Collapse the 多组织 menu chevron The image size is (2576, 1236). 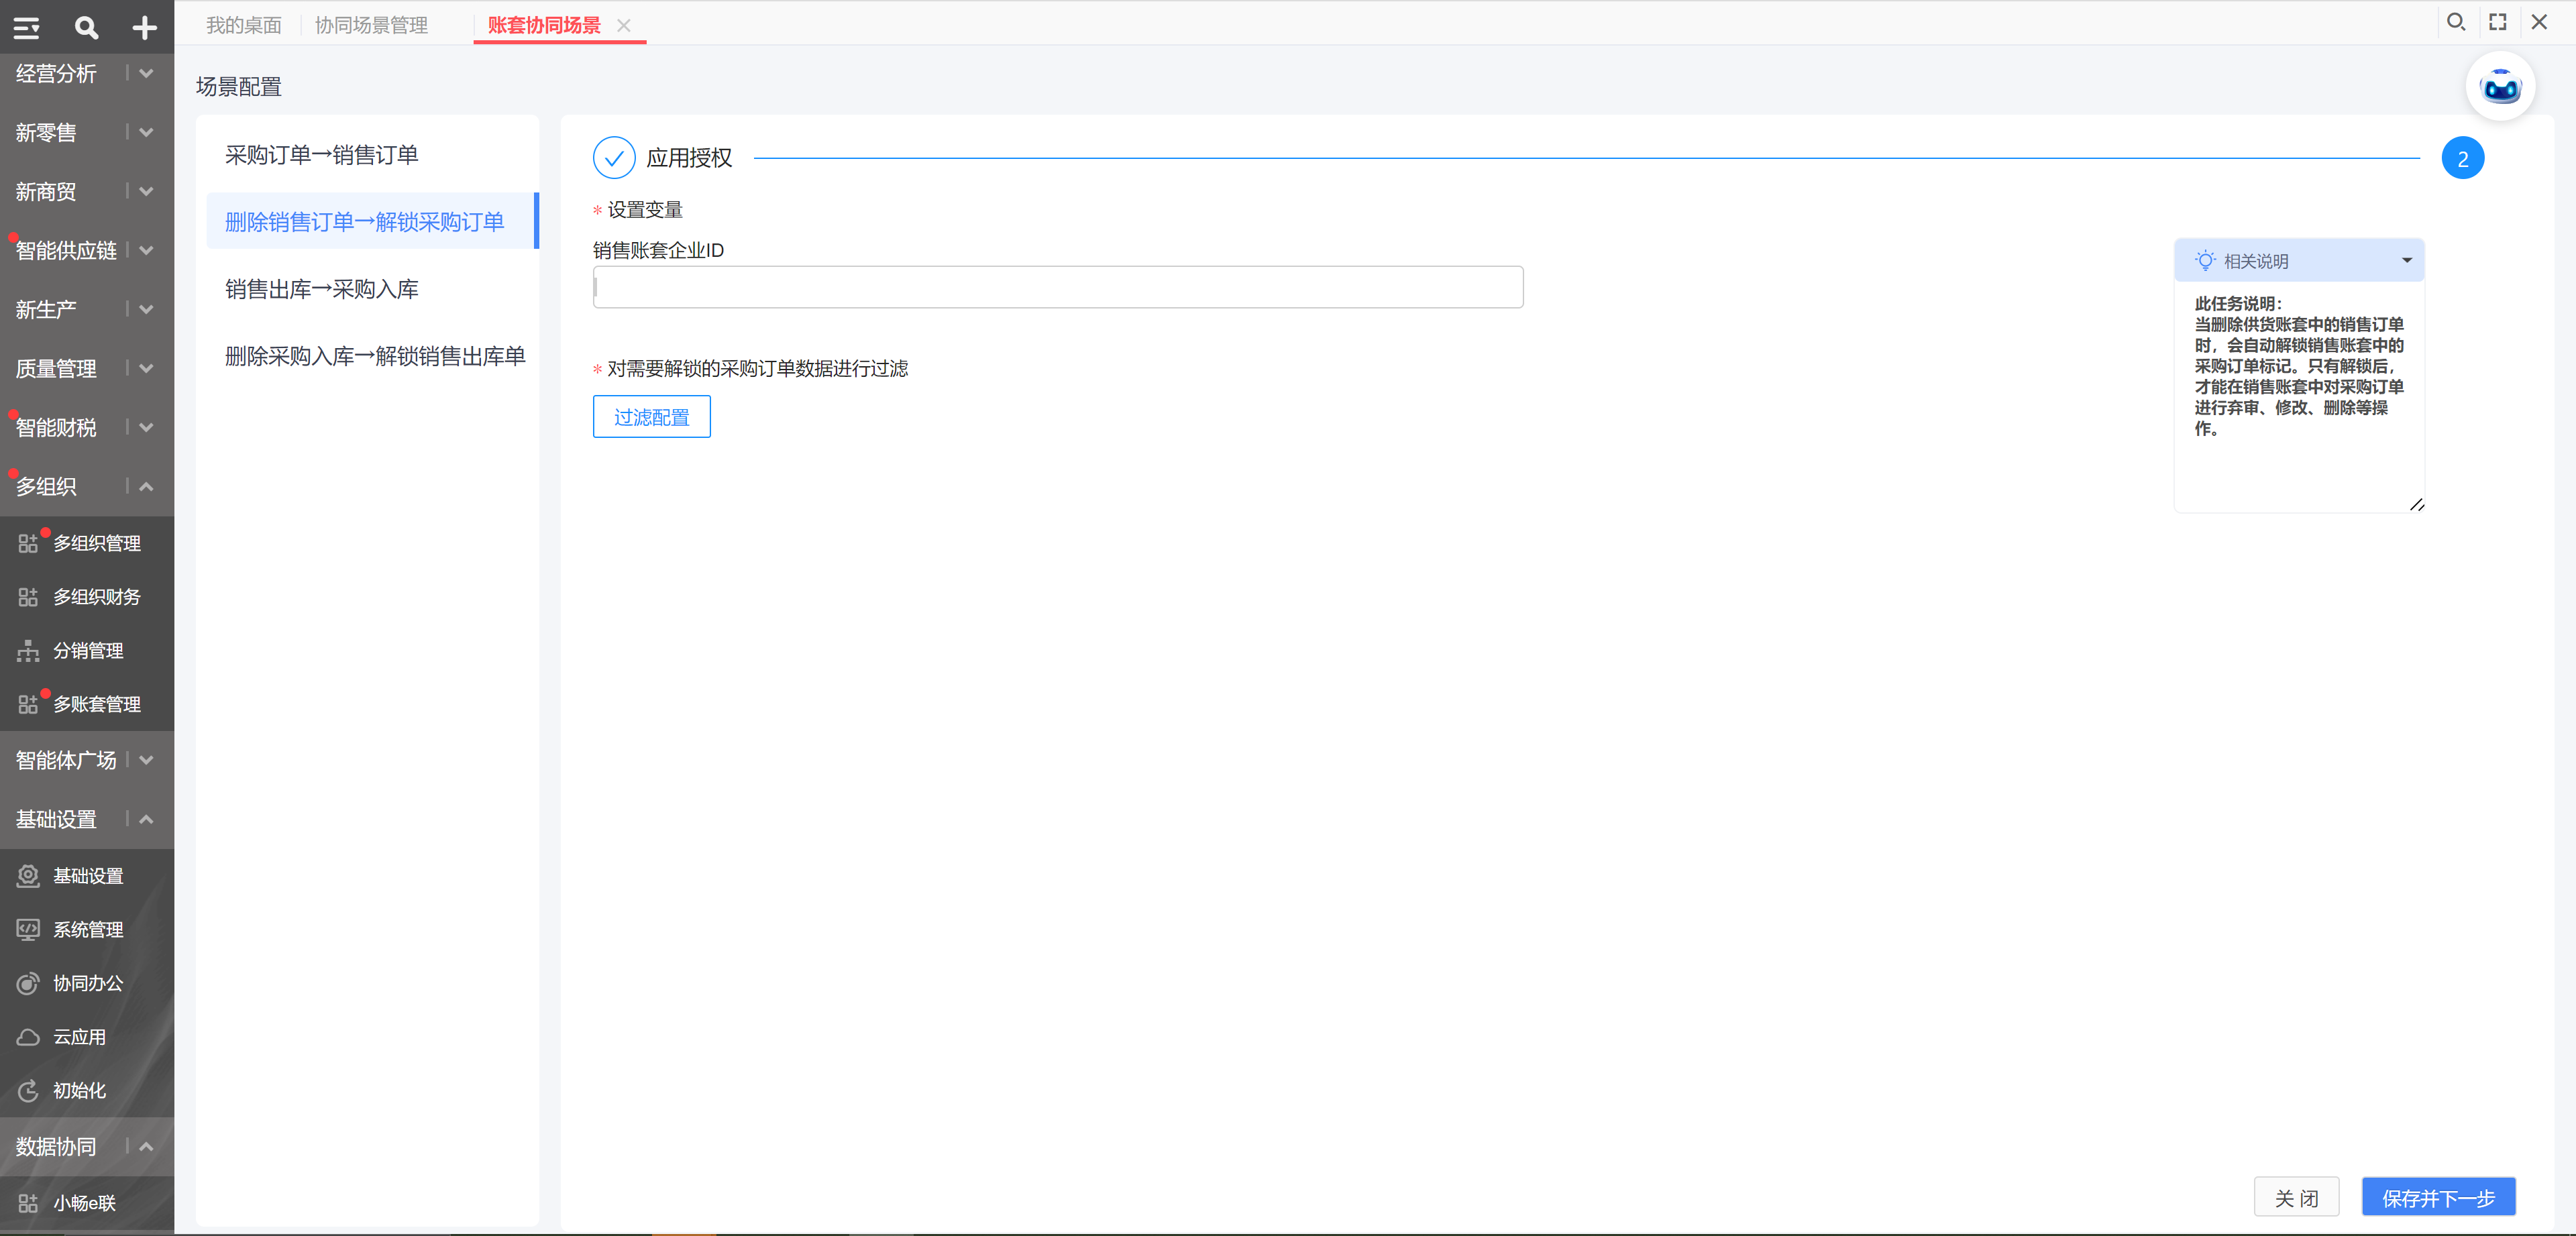(147, 486)
